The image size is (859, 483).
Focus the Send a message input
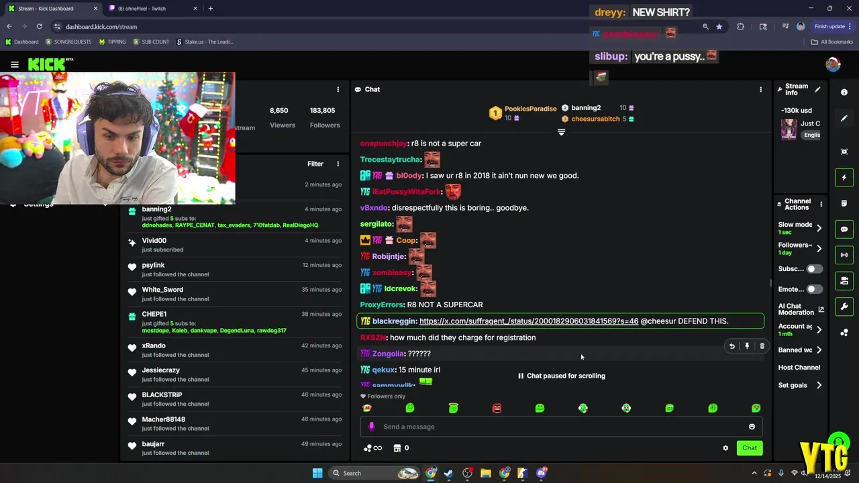(561, 427)
